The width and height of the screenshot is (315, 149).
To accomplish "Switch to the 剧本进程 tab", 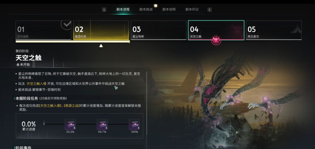I will point(123,9).
